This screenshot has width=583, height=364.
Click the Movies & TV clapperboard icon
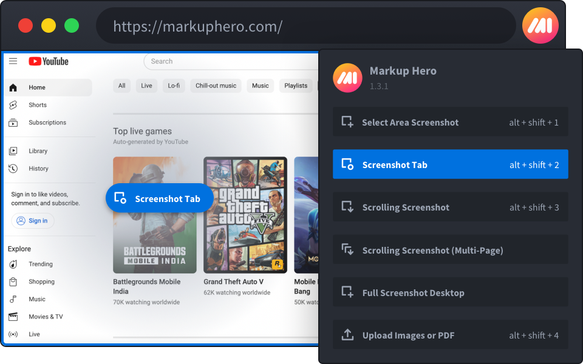(13, 317)
